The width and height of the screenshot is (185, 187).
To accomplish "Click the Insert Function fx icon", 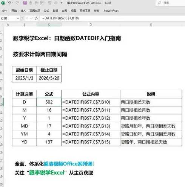I will pyautogui.click(x=36, y=18).
